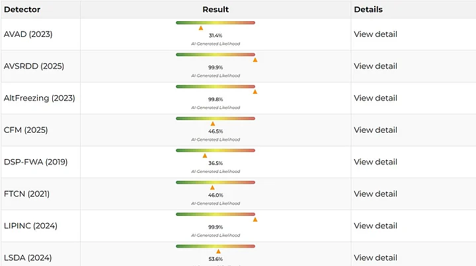This screenshot has width=476, height=266.
Task: Click the AVAD likelihood triangle marker
Action: click(201, 28)
